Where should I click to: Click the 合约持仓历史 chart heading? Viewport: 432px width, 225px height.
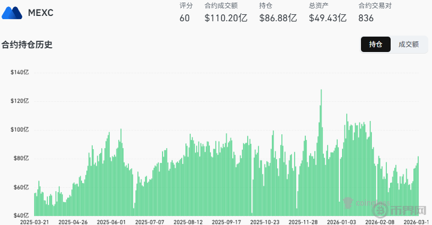pyautogui.click(x=27, y=45)
